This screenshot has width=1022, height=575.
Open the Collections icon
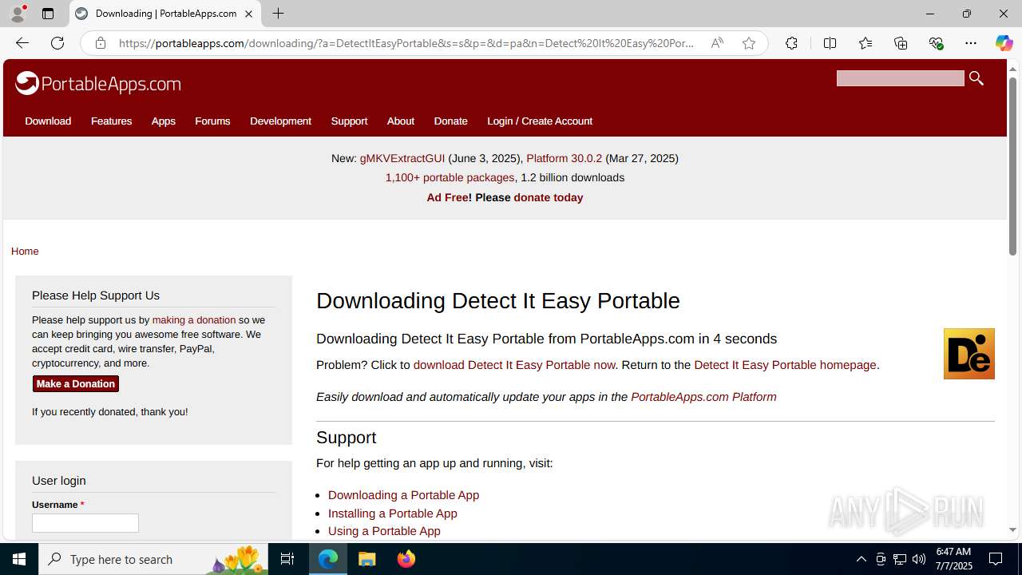[901, 43]
